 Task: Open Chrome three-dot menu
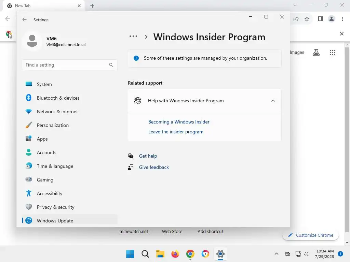(x=342, y=19)
